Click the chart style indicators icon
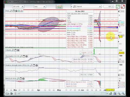Image resolution: width=130 pixels, height=97 pixels. [x=59, y=6]
